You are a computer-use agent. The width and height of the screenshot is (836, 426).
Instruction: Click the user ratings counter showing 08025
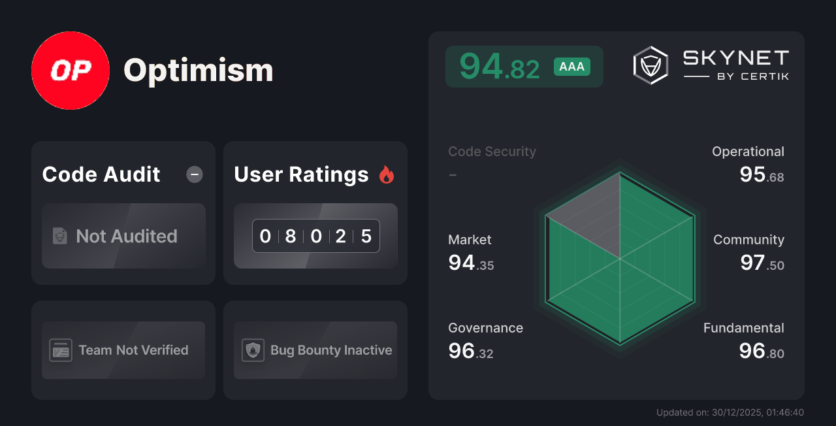(x=315, y=235)
